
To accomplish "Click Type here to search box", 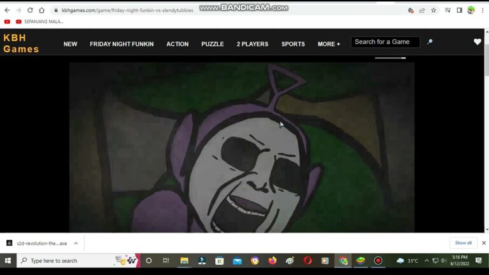I will tap(78, 260).
